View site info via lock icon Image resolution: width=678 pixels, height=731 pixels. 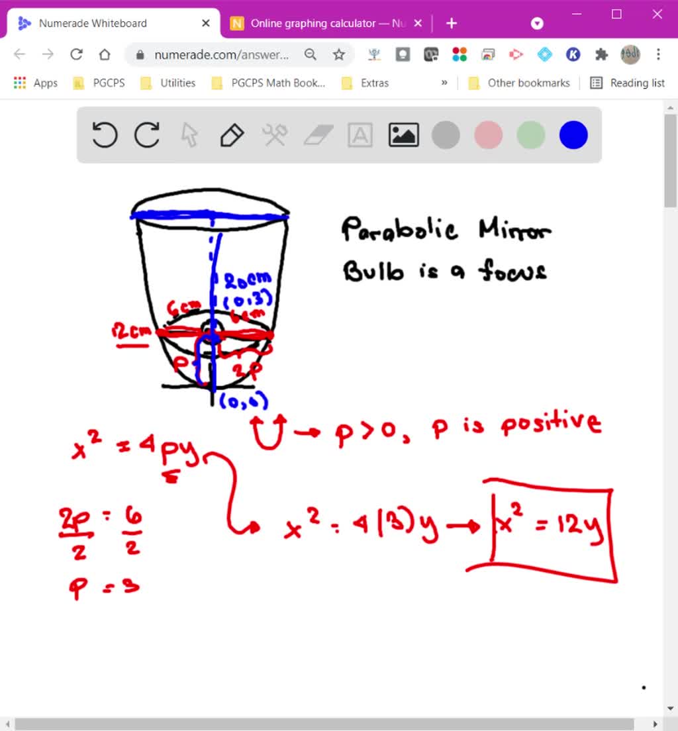[140, 55]
